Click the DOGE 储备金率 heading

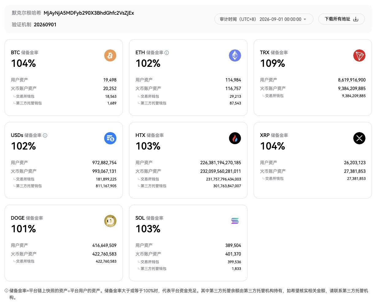27,218
